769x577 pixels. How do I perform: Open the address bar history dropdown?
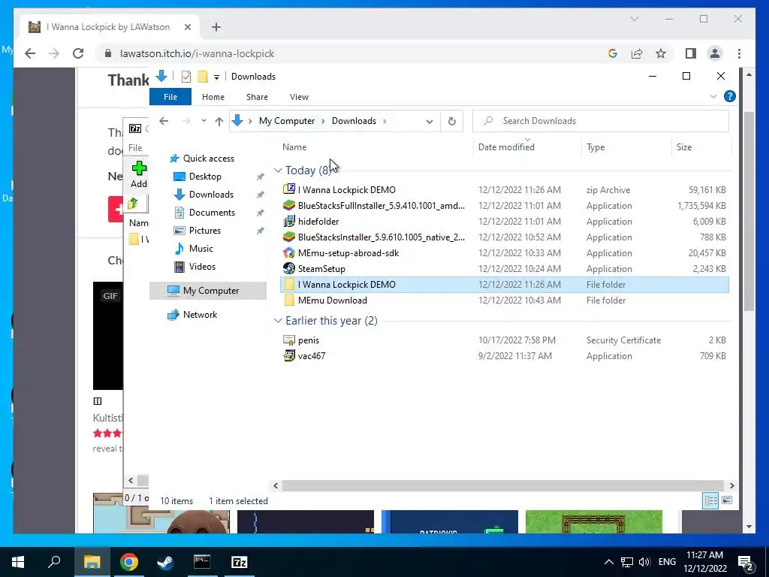429,121
